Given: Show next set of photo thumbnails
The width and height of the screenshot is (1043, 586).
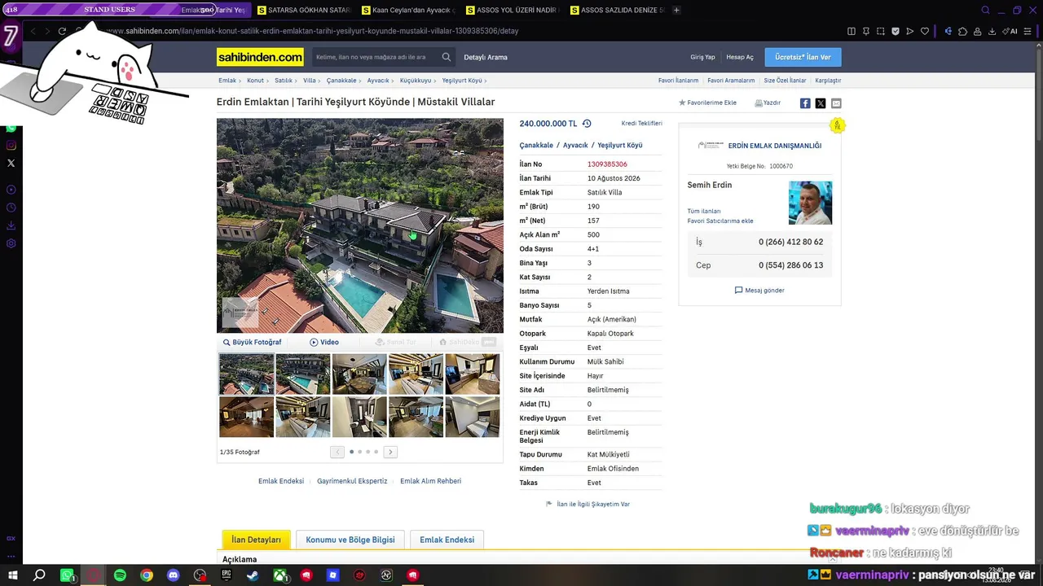Looking at the screenshot, I should 390,452.
